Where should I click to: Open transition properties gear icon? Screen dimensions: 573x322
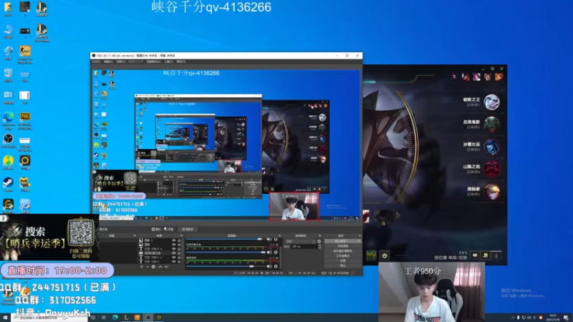(319, 241)
